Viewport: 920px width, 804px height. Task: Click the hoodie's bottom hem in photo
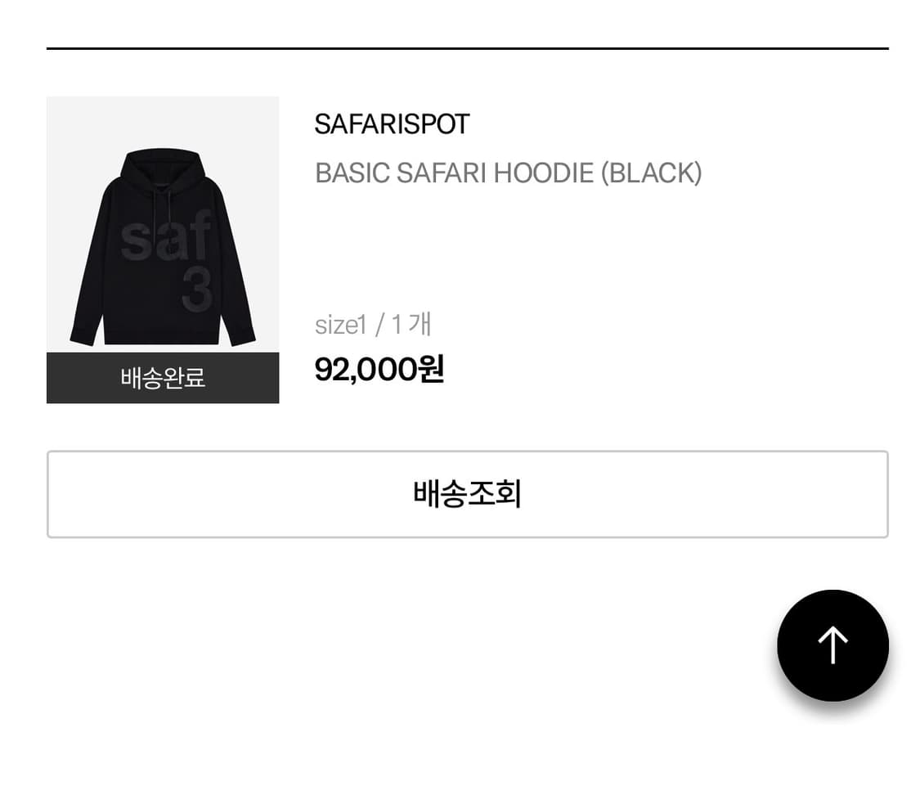pos(161,336)
